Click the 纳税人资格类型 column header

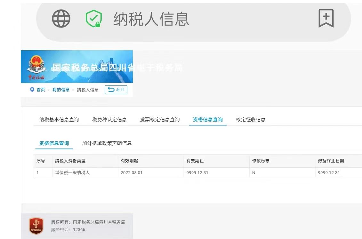(x=70, y=161)
